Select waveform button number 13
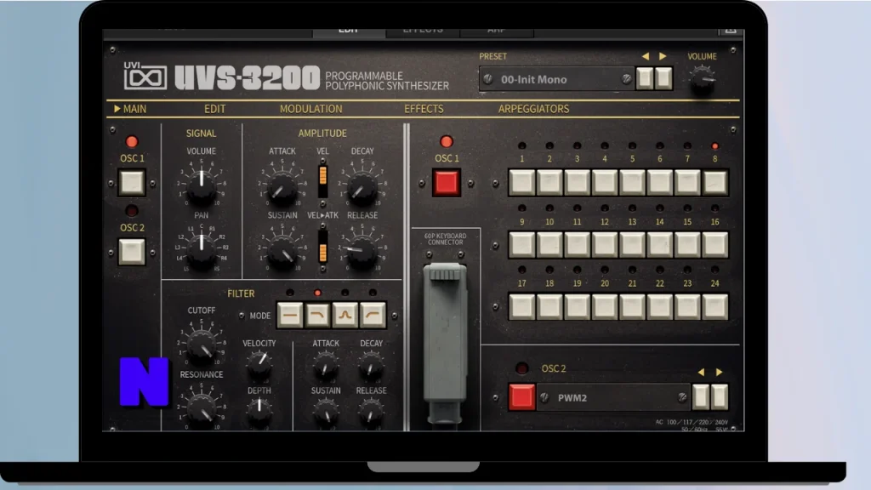The height and width of the screenshot is (490, 871). tap(632, 244)
